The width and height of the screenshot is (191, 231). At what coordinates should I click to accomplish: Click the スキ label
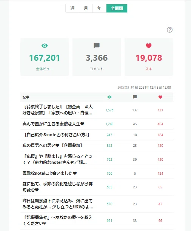click(x=149, y=69)
